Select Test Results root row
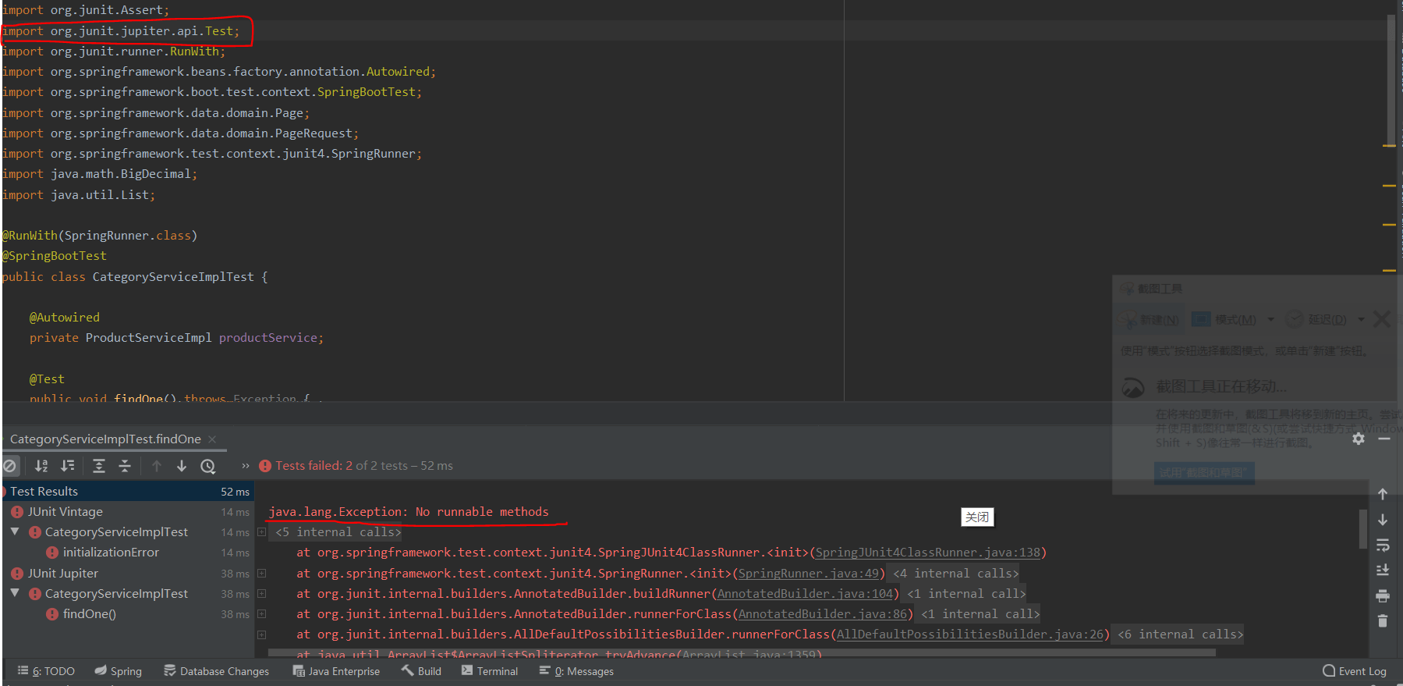The width and height of the screenshot is (1403, 686). coord(127,491)
